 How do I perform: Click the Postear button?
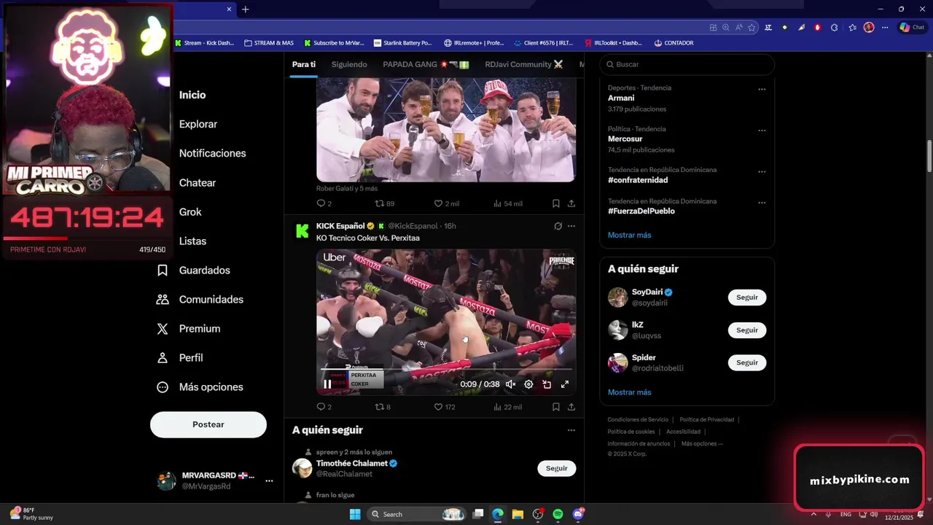point(208,424)
